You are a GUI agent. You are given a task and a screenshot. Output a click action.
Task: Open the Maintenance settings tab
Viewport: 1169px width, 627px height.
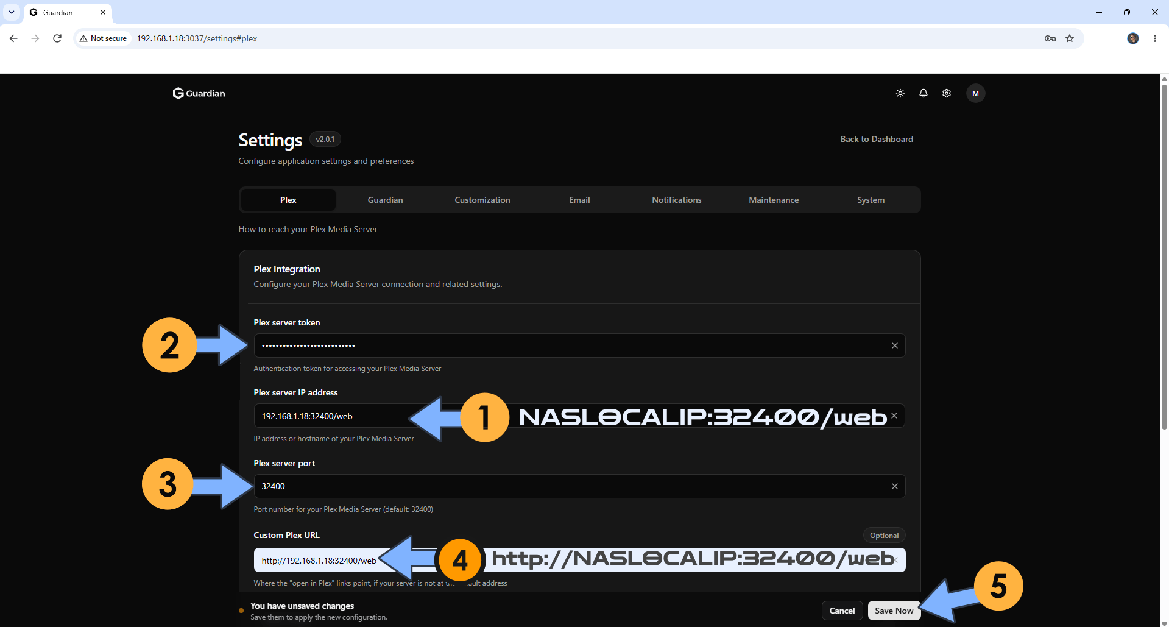pos(774,200)
